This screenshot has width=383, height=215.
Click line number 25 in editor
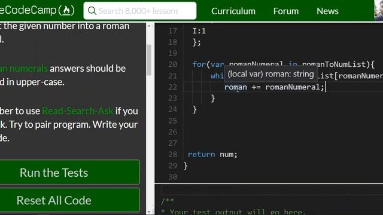pyautogui.click(x=172, y=121)
